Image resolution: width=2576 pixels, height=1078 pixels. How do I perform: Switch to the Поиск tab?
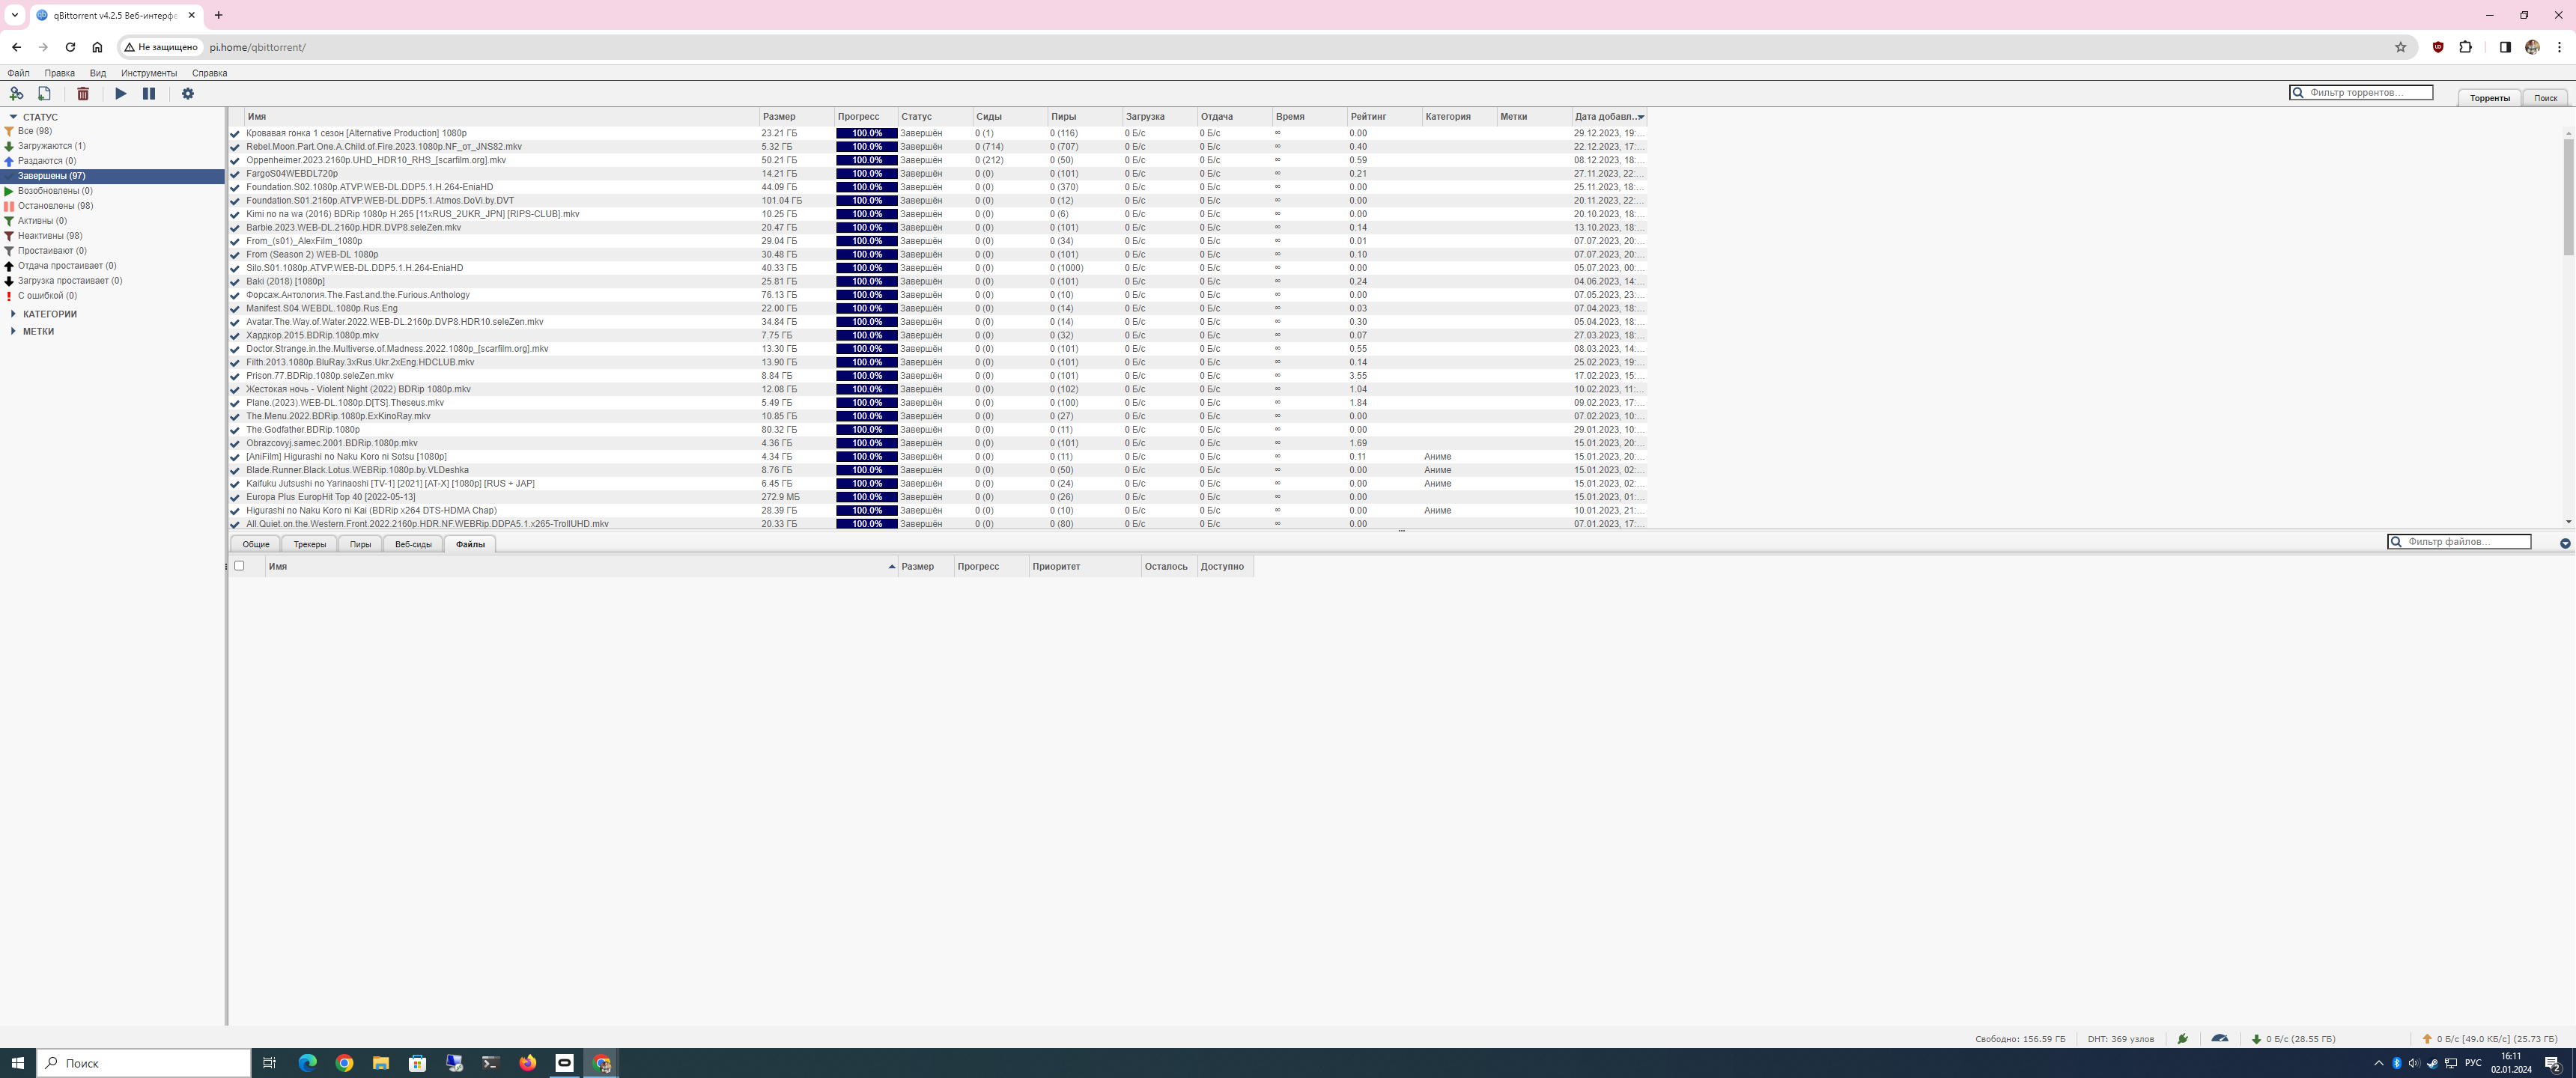tap(2544, 98)
